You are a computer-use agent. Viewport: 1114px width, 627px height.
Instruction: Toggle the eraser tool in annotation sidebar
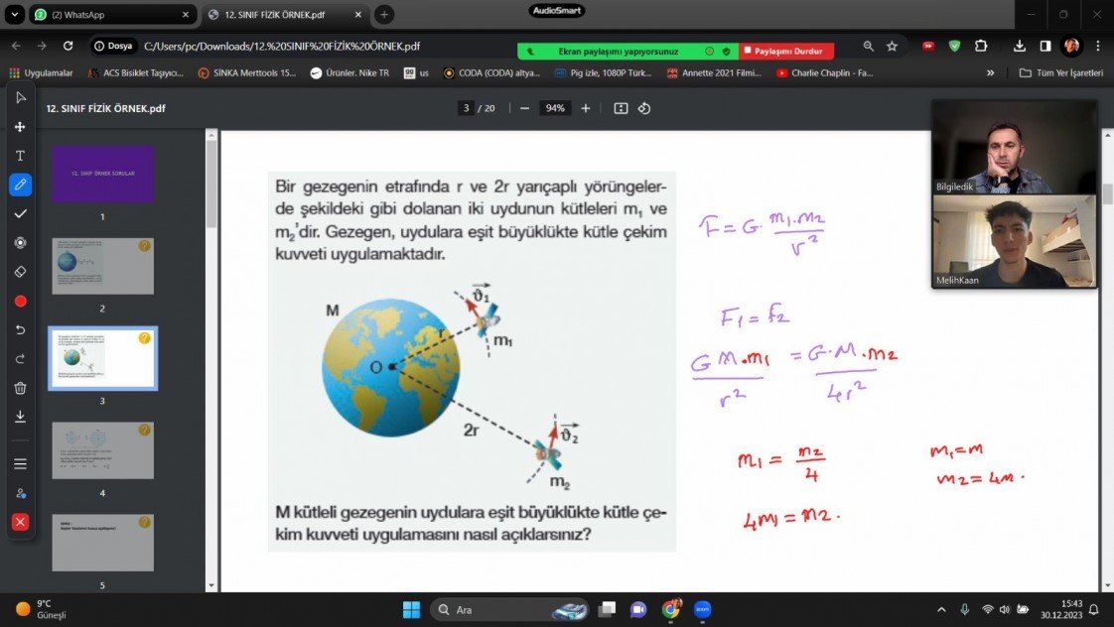(20, 271)
